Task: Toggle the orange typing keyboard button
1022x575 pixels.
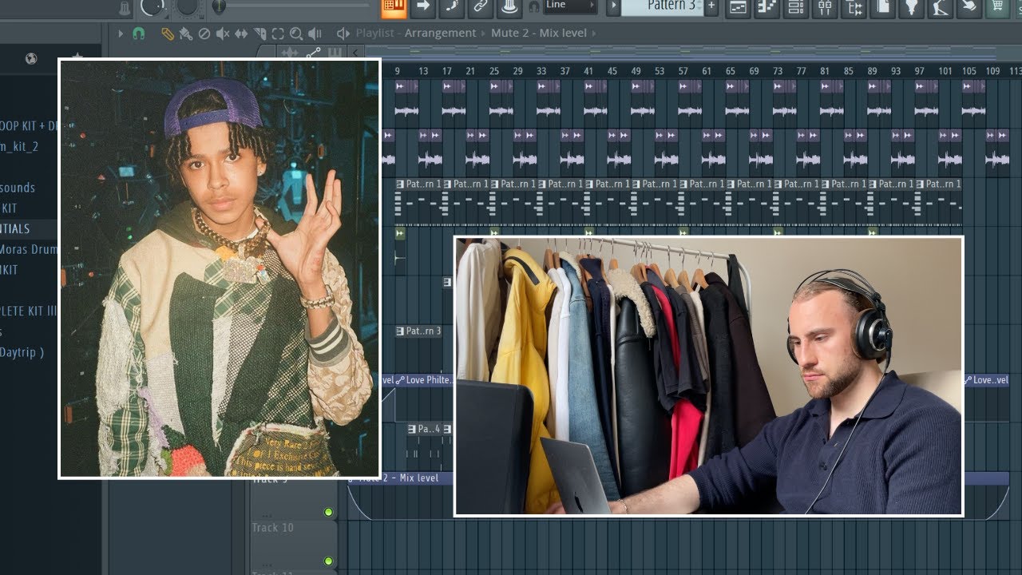Action: [394, 7]
